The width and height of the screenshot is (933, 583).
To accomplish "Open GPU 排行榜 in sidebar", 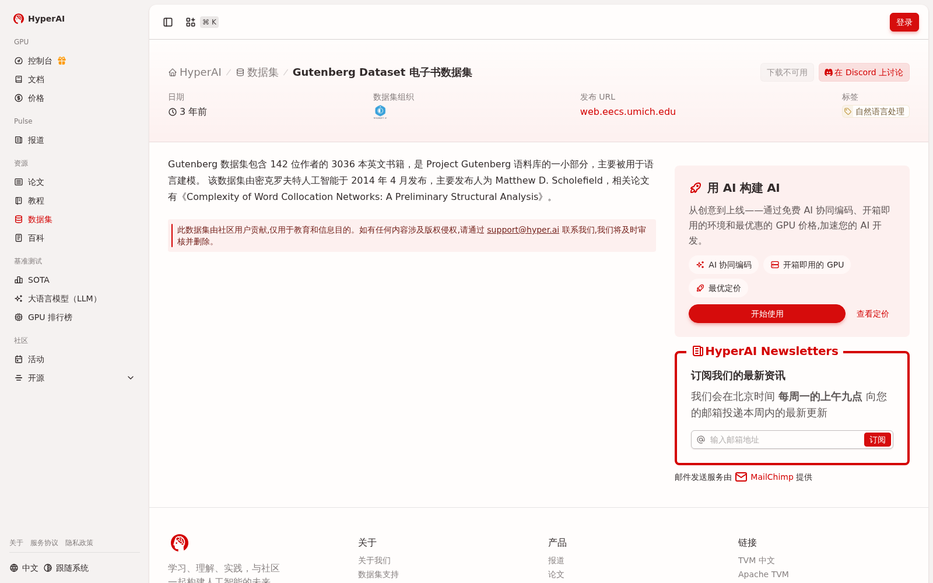I will 75,317.
